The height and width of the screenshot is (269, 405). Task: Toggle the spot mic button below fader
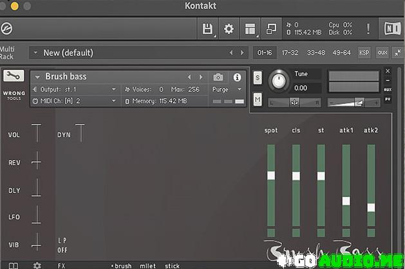pyautogui.click(x=271, y=232)
